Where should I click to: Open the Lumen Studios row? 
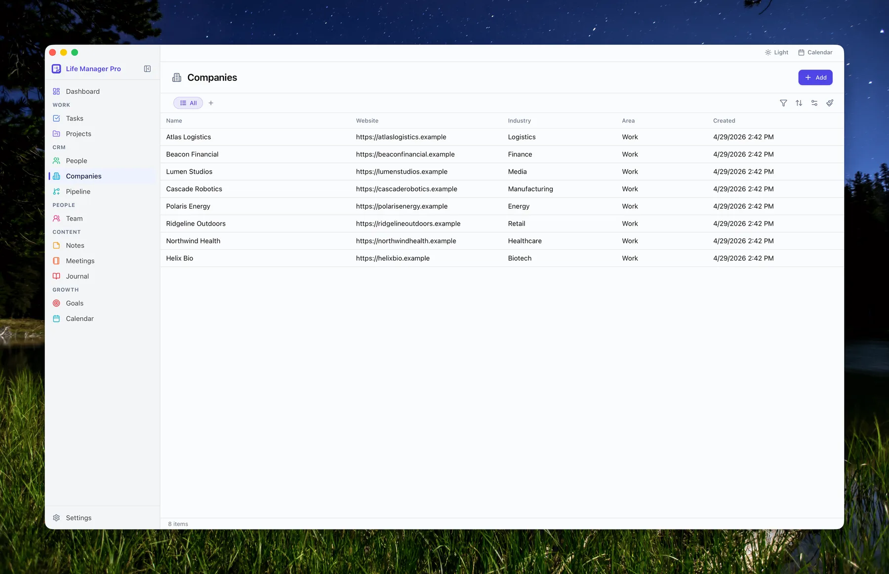(502, 172)
